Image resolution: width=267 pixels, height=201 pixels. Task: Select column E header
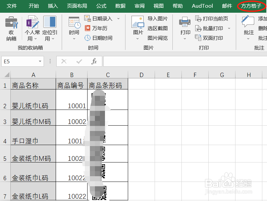[168, 75]
